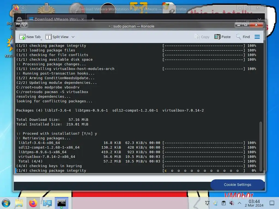
Task: Close the Konsole window
Action: (256, 25)
